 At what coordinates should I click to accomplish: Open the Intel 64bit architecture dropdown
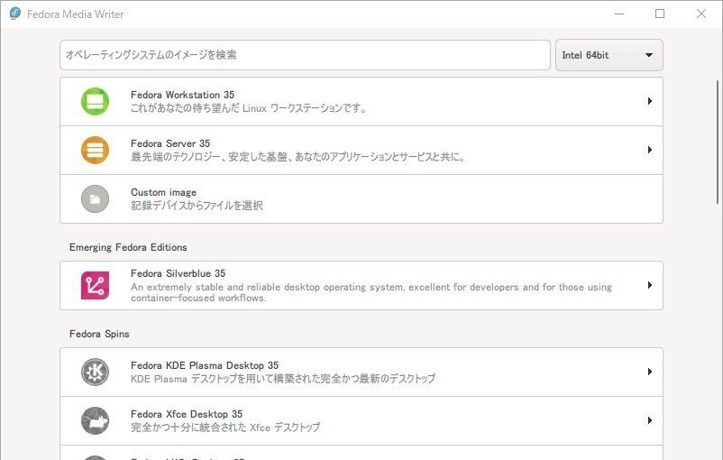click(609, 55)
